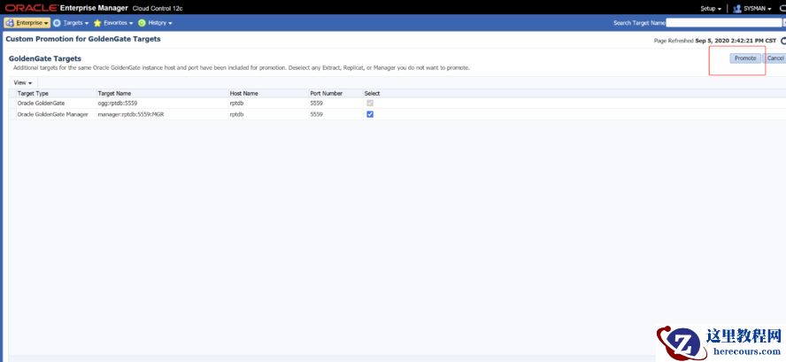This screenshot has width=786, height=362.
Task: Open the Targets menu
Action: point(71,23)
